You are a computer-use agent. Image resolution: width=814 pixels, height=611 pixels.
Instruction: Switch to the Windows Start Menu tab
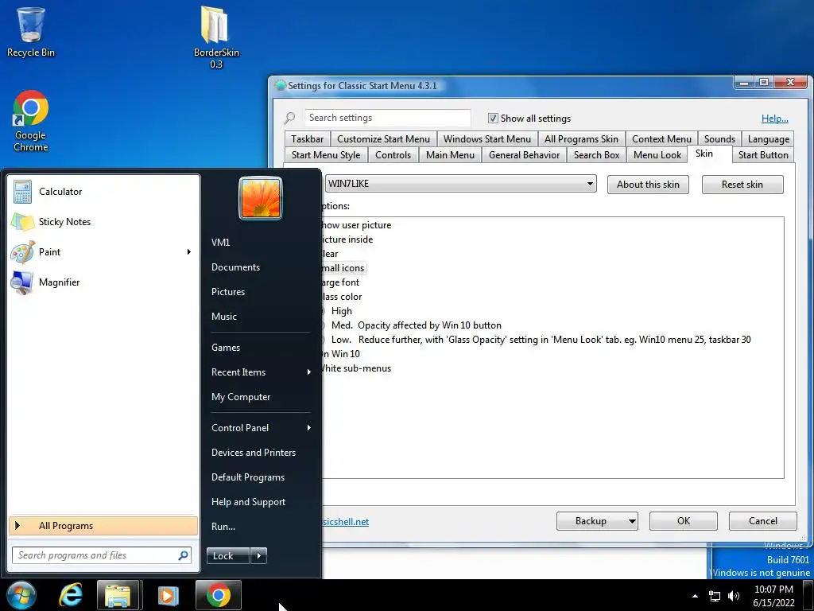point(487,139)
